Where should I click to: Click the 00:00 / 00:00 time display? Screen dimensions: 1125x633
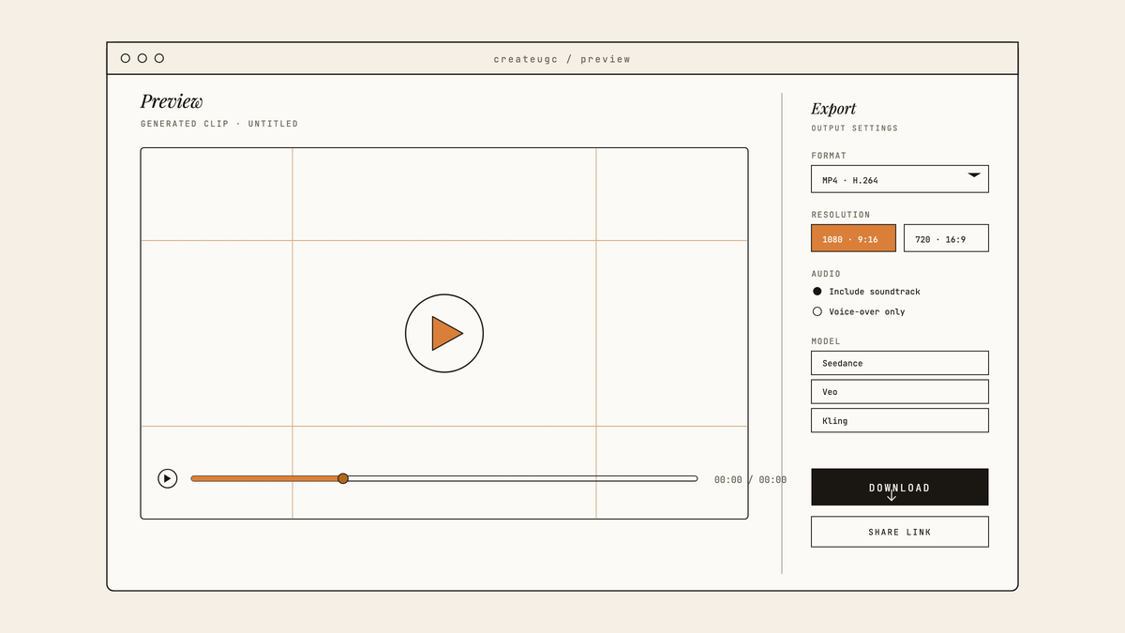(x=750, y=479)
